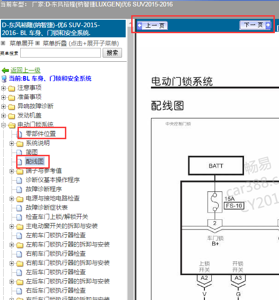Click document icon beside 故障诊断症状表
This screenshot has width=279, height=300.
[x=19, y=208]
